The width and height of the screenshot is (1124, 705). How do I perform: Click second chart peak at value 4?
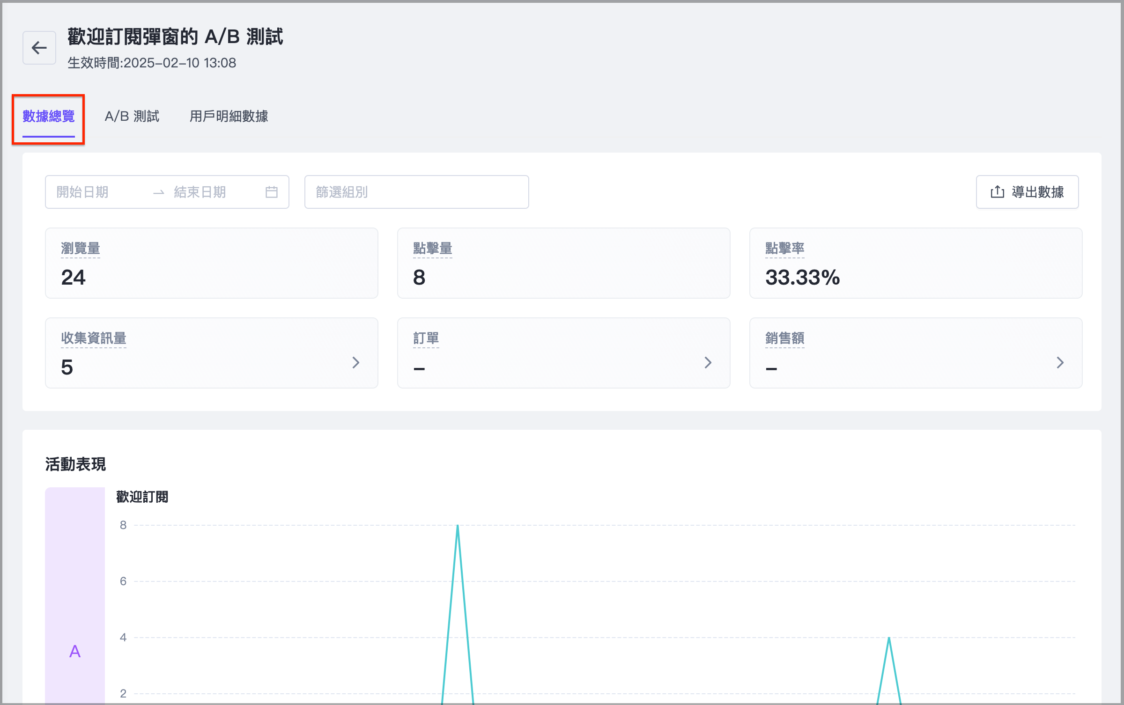[x=889, y=639]
